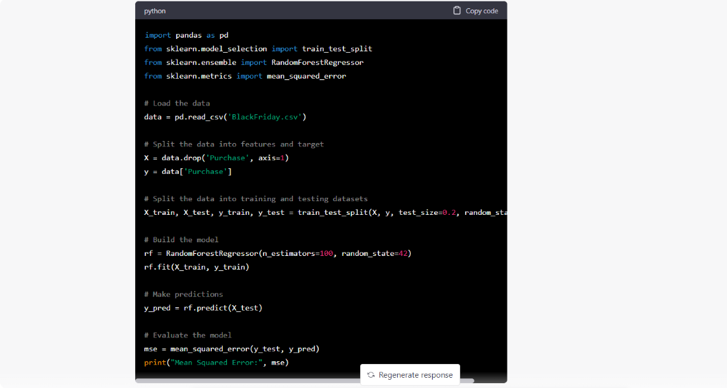Click the line 'rf.fit(X_train, y_train)'
727x388 pixels.
coord(197,267)
